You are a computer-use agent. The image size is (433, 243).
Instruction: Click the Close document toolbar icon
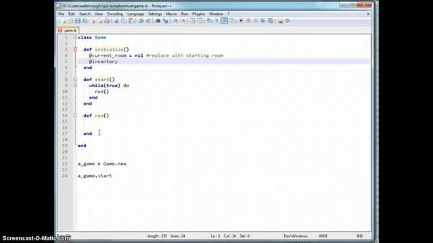point(93,21)
